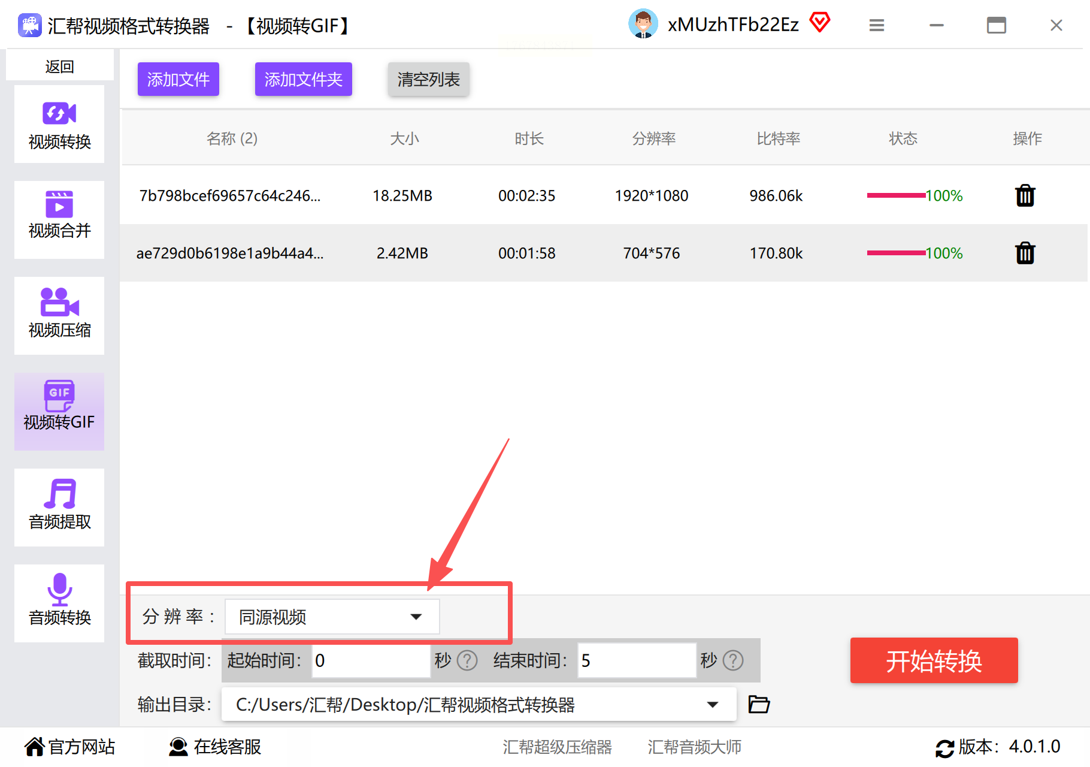The height and width of the screenshot is (767, 1090).
Task: Open the hamburger menu in title bar
Action: point(877,25)
